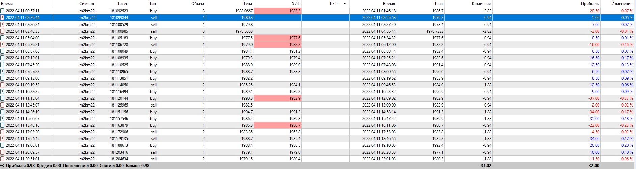Click the sell icon on the highlighted 02:39:44 row
The height and width of the screenshot is (169, 636).
2,17
